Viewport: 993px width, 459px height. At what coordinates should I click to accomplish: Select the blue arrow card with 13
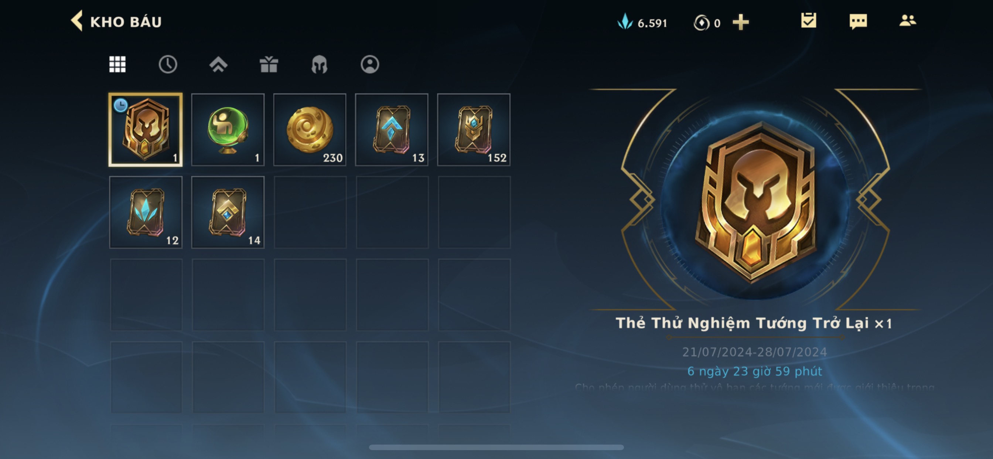coord(392,130)
